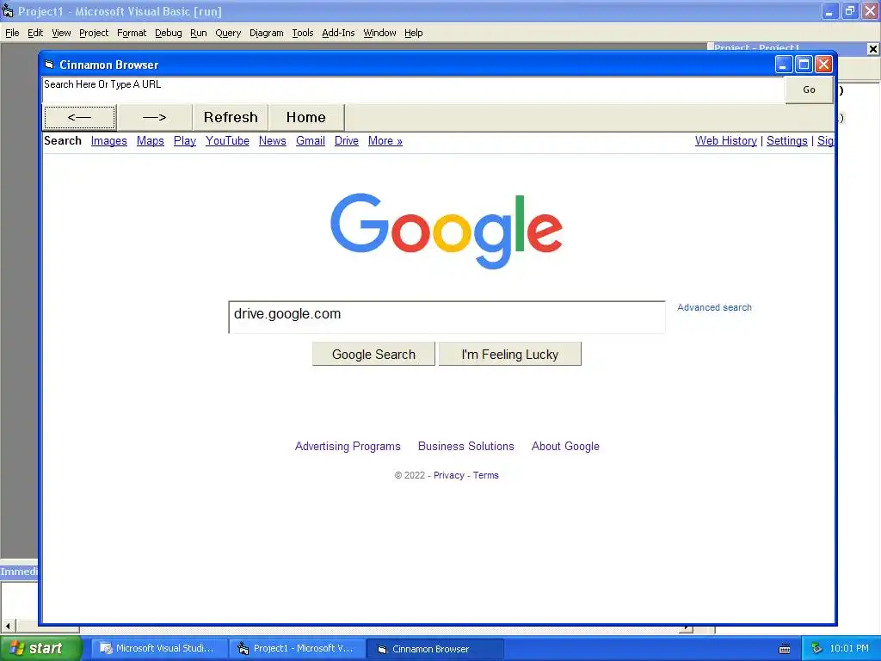Maximize the Cinnamon Browser window
The image size is (881, 661).
pyautogui.click(x=804, y=65)
